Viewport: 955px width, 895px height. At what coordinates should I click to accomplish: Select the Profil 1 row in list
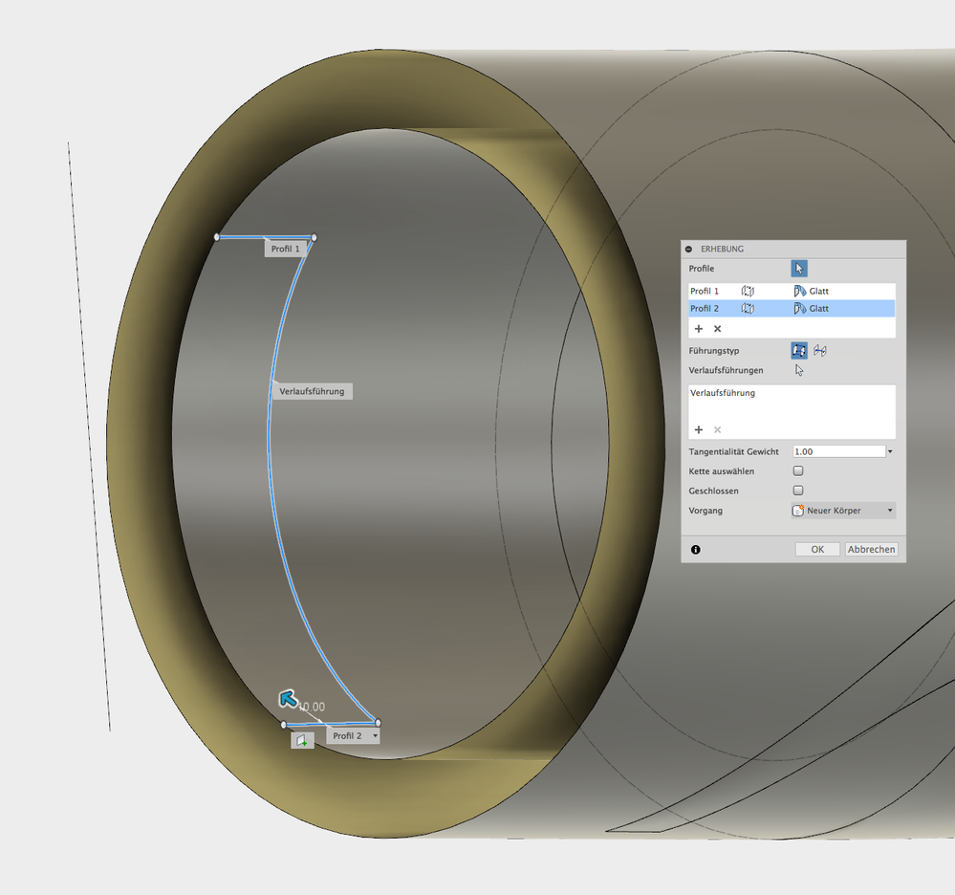(x=792, y=292)
